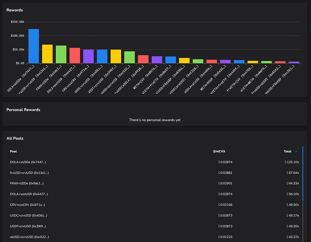The image size is (311, 242).
Task: Select the yellow frxUSD+crvUSD chart bar
Action: (x=47, y=54)
